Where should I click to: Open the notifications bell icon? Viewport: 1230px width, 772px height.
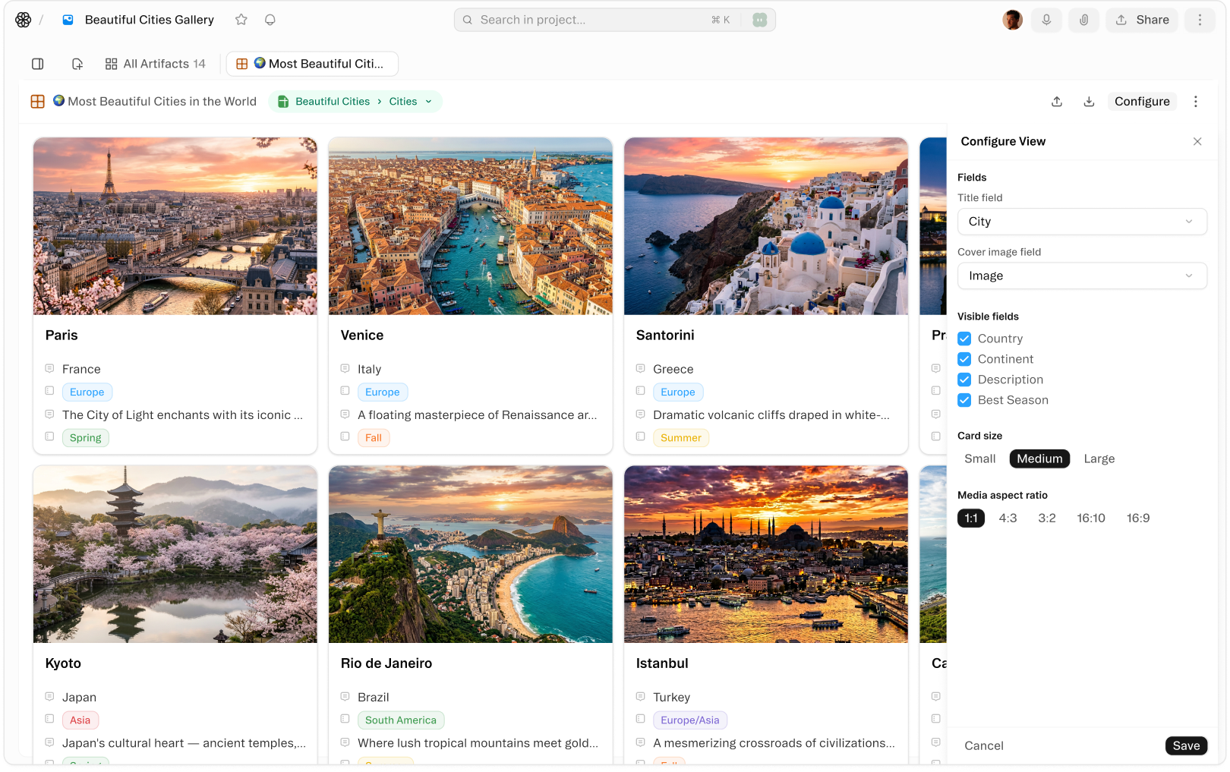point(270,20)
